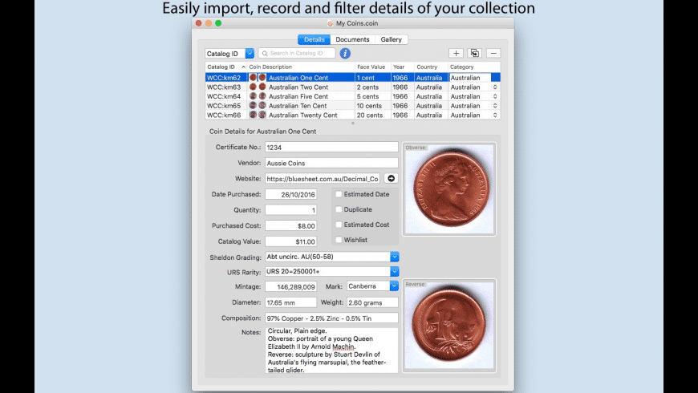698x393 pixels.
Task: Click the Purchased Cost field
Action: click(290, 225)
